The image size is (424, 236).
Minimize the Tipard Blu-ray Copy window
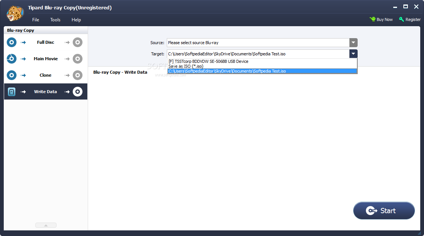[395, 7]
